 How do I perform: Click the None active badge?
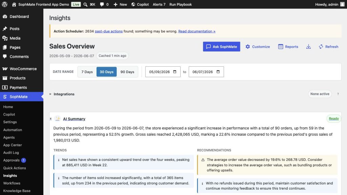pos(320,94)
